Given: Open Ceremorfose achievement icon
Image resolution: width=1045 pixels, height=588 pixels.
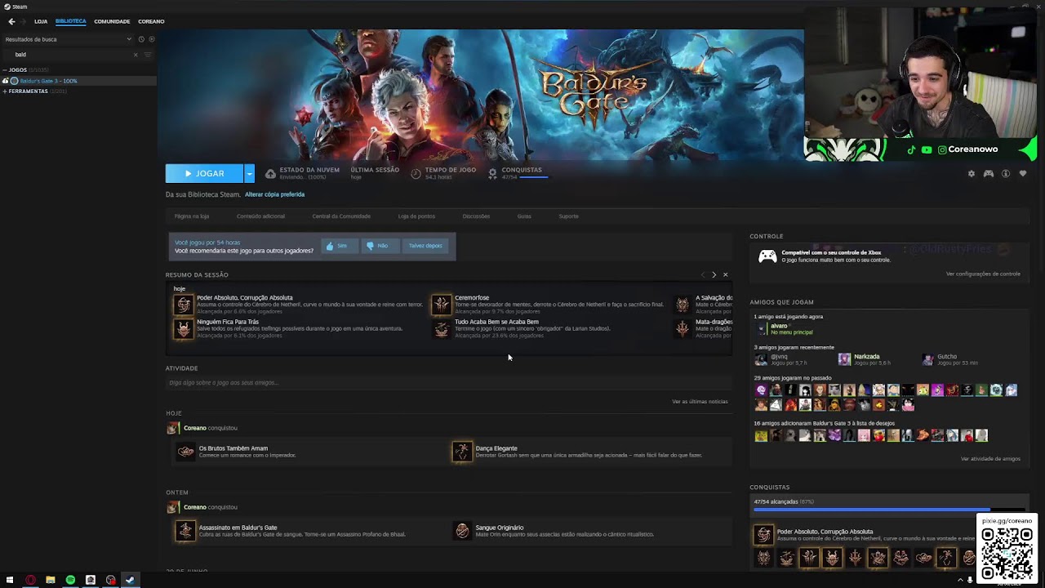Looking at the screenshot, I should [x=442, y=305].
